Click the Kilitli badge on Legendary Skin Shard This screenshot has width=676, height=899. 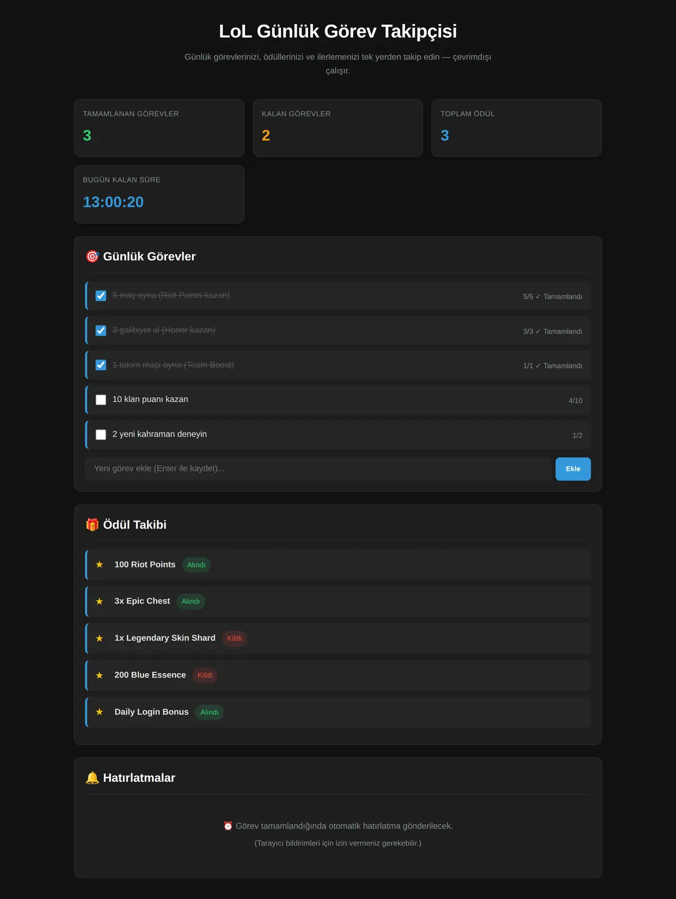pyautogui.click(x=234, y=638)
